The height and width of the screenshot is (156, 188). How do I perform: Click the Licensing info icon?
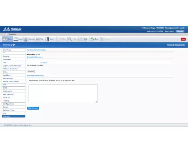[14, 45]
